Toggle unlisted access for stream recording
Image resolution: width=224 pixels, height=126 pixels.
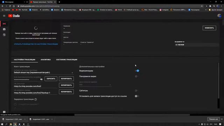tap(137, 96)
